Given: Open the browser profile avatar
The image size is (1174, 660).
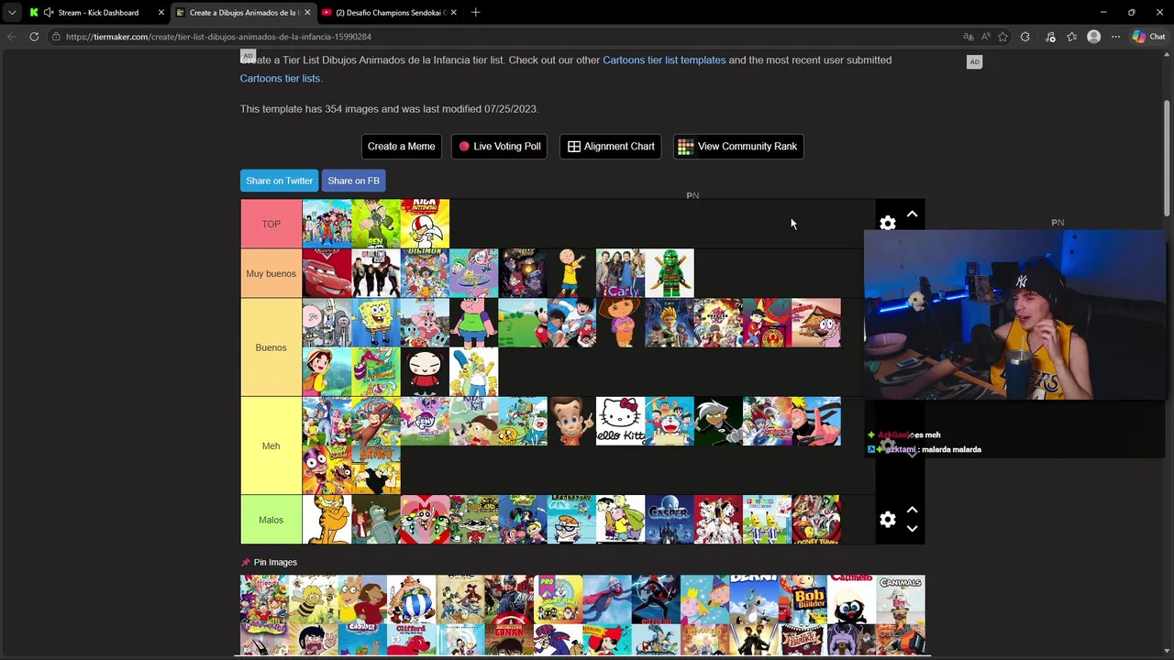Looking at the screenshot, I should point(1093,37).
